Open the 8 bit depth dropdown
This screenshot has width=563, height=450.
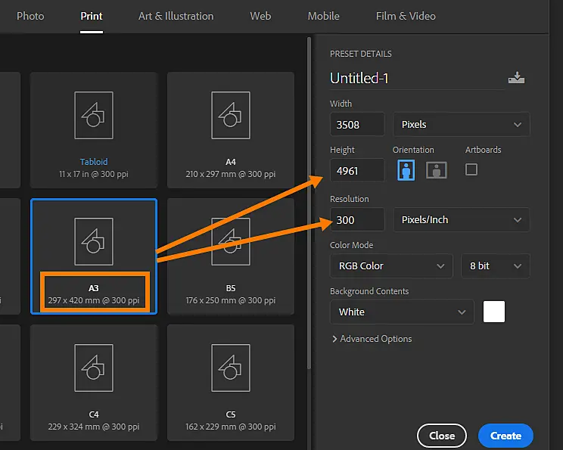coord(495,266)
